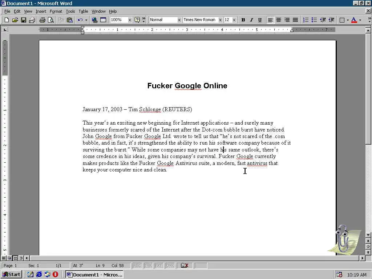This screenshot has height=279, width=372.
Task: Open the Times New Roman font dropdown
Action: click(220, 20)
